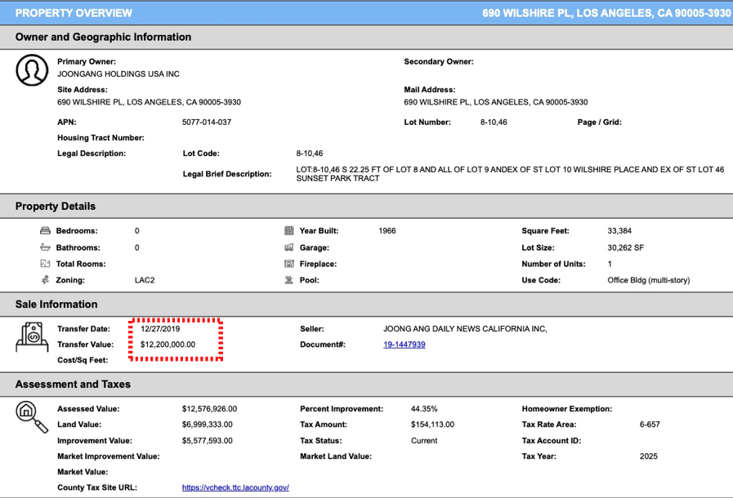Click the Year Built calendar icon
Screen dimensions: 733x498
(x=288, y=231)
